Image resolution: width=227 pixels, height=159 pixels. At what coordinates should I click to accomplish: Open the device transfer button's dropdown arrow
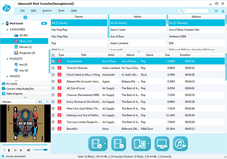coord(149,144)
